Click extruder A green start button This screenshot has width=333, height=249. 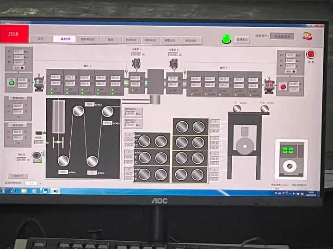[x=12, y=83]
